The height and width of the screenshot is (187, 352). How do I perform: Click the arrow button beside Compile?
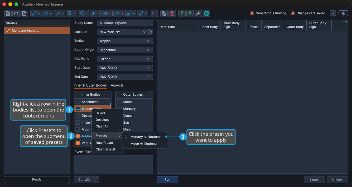[97, 180]
